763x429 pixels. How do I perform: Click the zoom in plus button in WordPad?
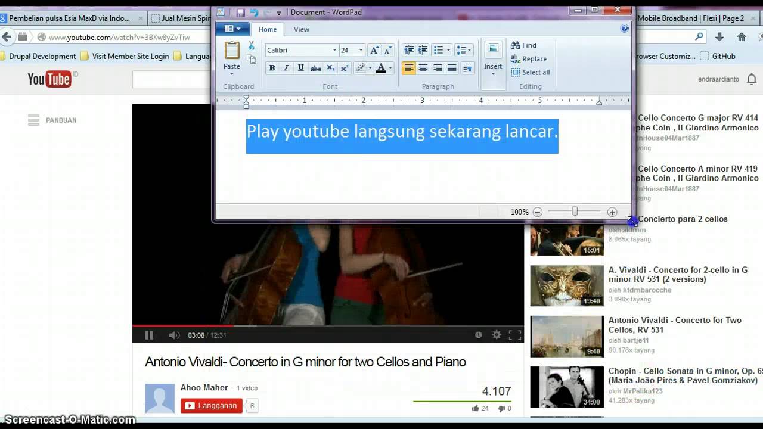(x=612, y=212)
